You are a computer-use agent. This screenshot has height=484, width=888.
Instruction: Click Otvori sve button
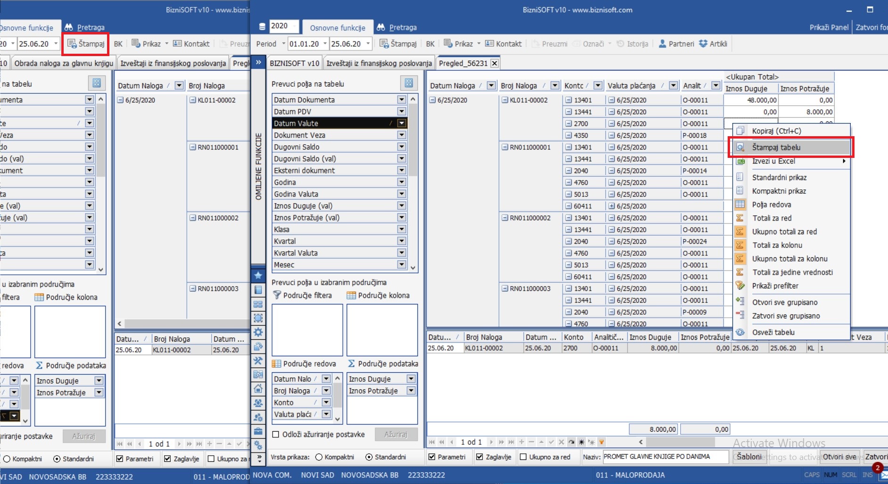(x=839, y=457)
